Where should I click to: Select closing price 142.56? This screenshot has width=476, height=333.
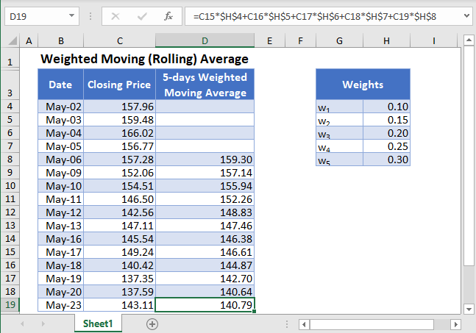pos(119,212)
